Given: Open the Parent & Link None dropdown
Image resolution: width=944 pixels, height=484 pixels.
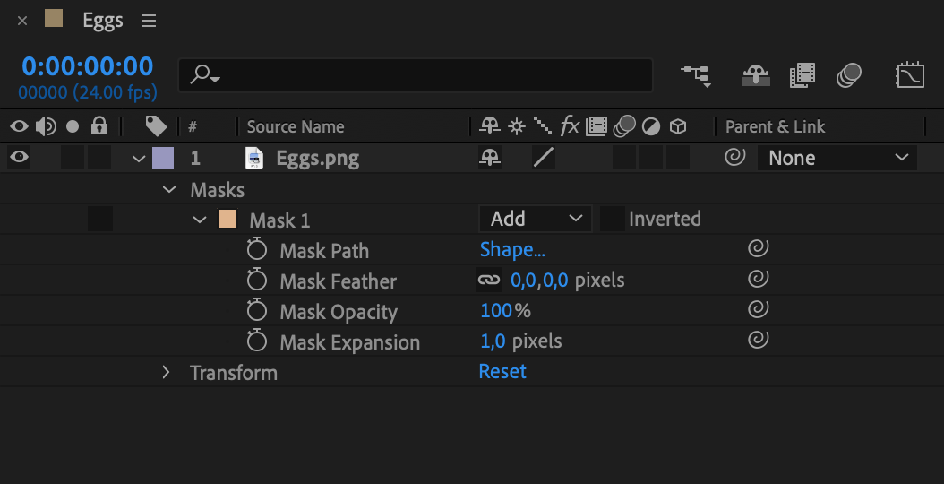Looking at the screenshot, I should pyautogui.click(x=837, y=158).
